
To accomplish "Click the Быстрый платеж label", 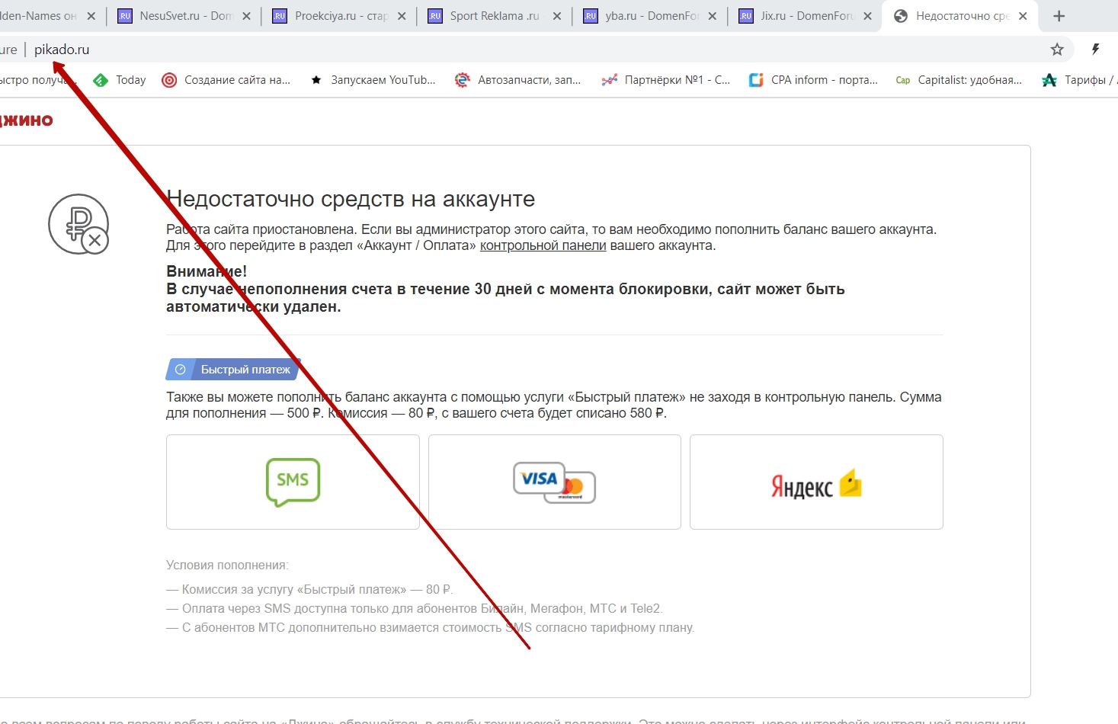I will click(x=245, y=370).
